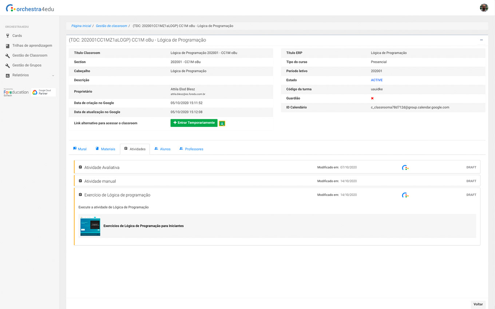Click the Gestão de Grupos wrench icon

[x=8, y=65]
